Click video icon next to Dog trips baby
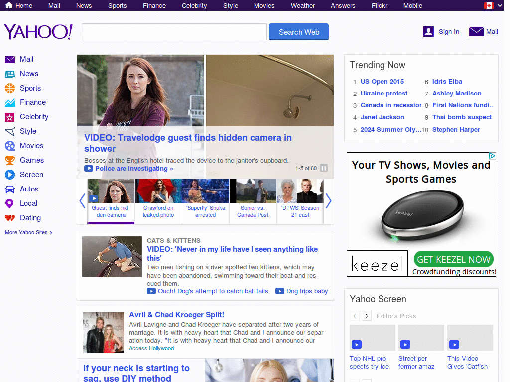 (x=280, y=291)
